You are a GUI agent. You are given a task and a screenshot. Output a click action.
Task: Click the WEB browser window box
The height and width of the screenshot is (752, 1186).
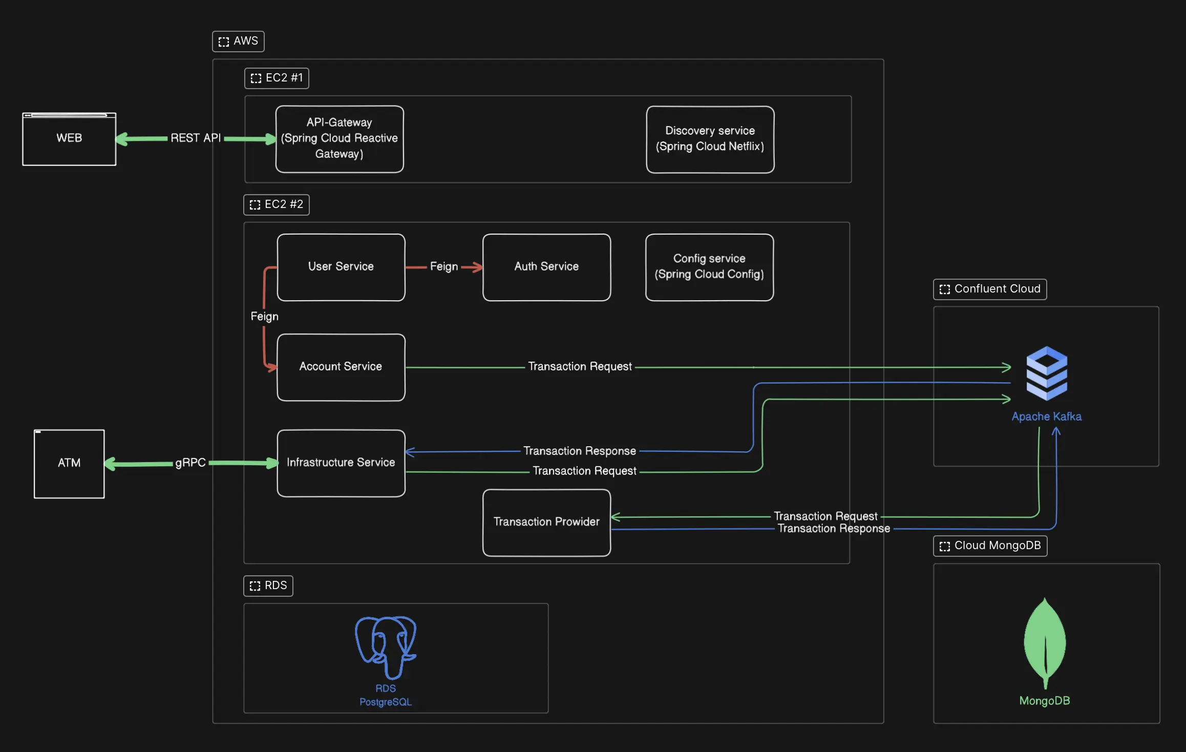click(x=69, y=139)
